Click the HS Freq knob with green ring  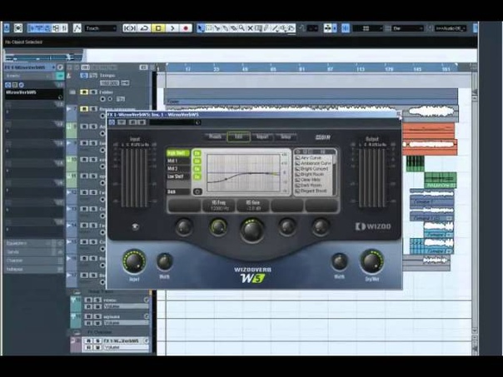(x=218, y=227)
